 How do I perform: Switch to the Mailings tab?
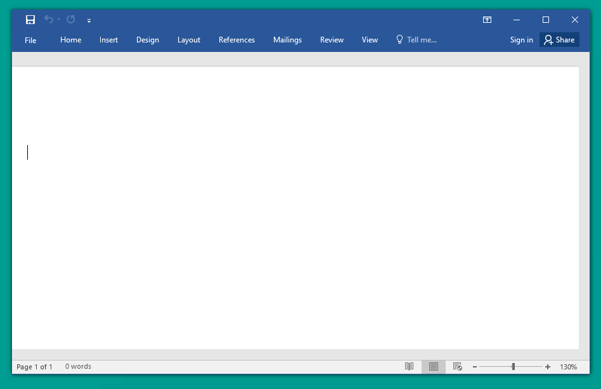click(x=287, y=40)
